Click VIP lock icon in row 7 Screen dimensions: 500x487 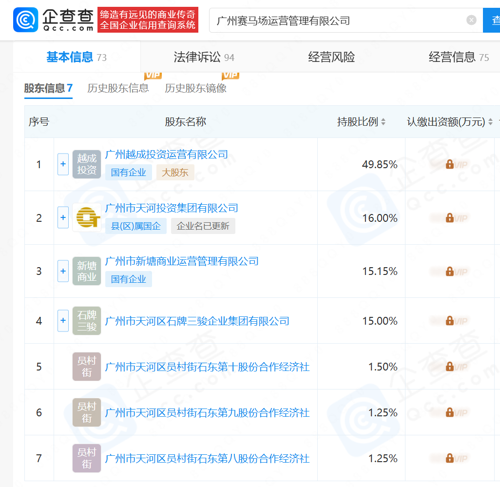[450, 458]
